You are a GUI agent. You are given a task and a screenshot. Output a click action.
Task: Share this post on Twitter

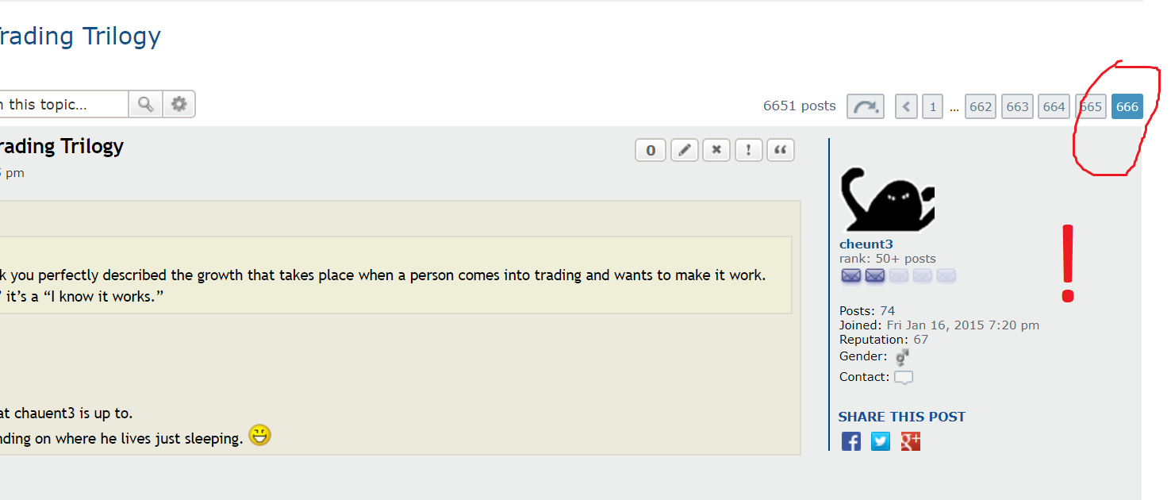(x=881, y=441)
